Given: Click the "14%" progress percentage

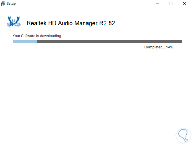Looking at the screenshot, I should coord(169,47).
